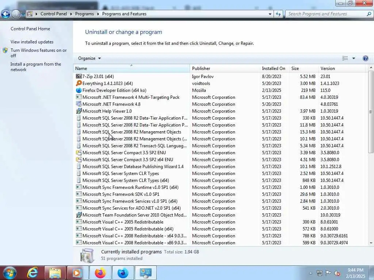Open Control Panel Home link
This screenshot has height=280, width=374.
click(30, 28)
